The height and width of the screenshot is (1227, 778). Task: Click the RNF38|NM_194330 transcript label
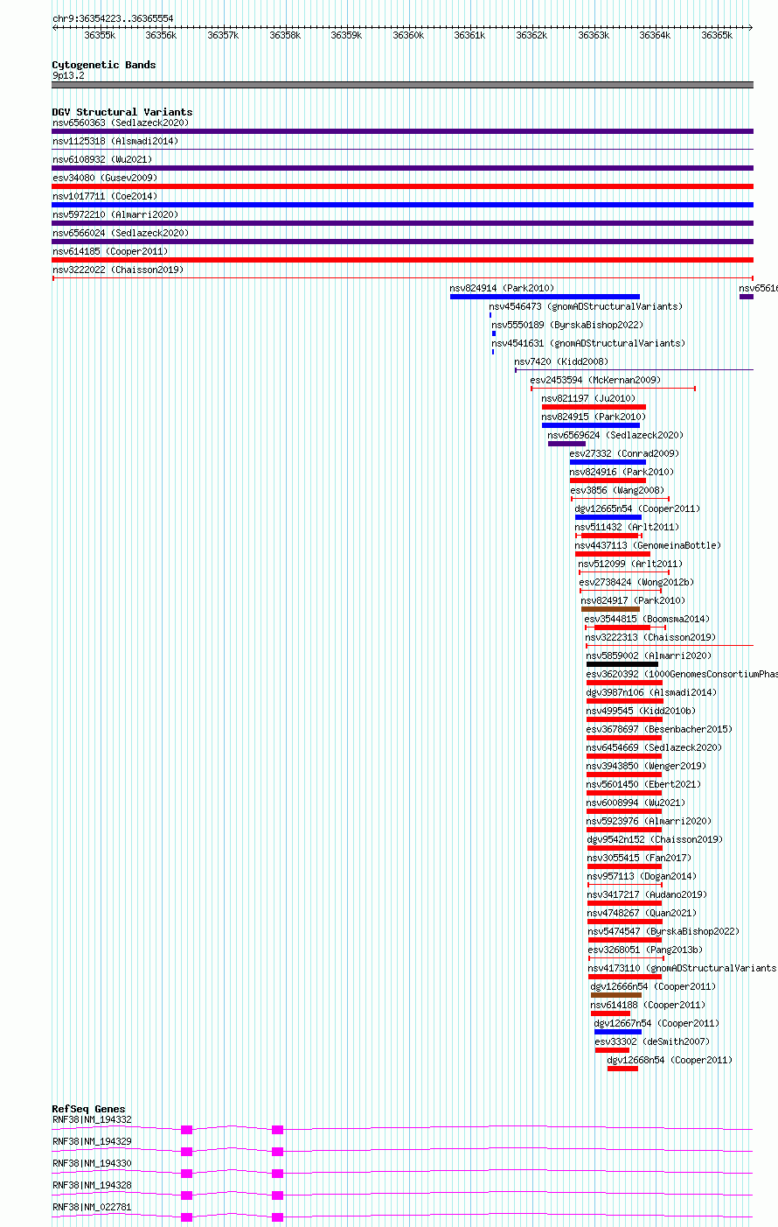tap(92, 1163)
